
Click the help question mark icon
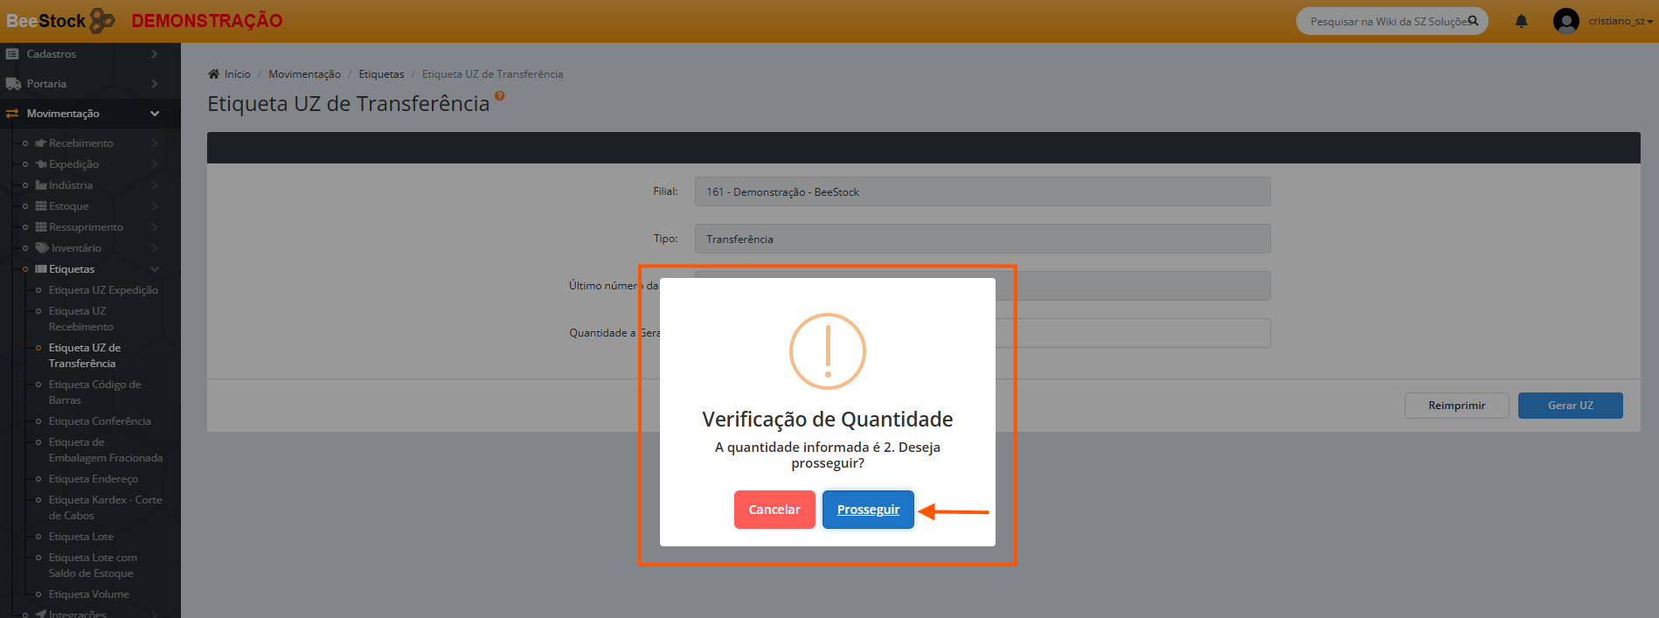pyautogui.click(x=499, y=95)
